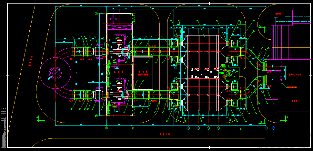The height and width of the screenshot is (151, 313).
Task: Click the upper ZJ-11 label
Action: [x=269, y=72]
